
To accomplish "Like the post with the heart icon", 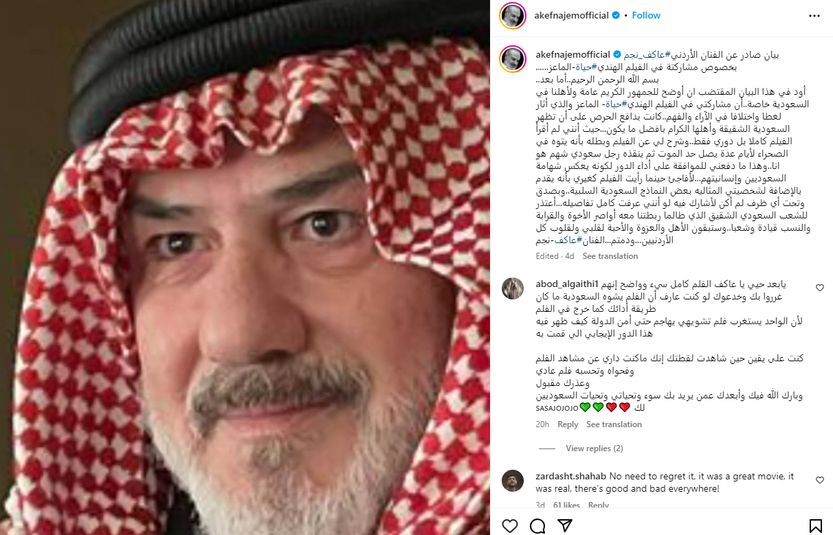I will (509, 526).
